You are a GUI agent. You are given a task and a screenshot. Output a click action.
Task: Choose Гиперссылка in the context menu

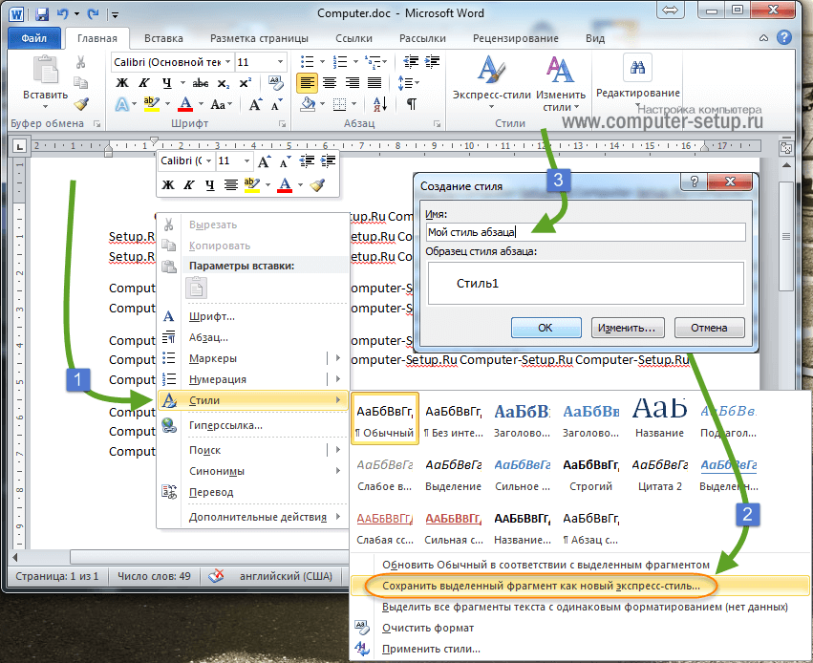225,425
